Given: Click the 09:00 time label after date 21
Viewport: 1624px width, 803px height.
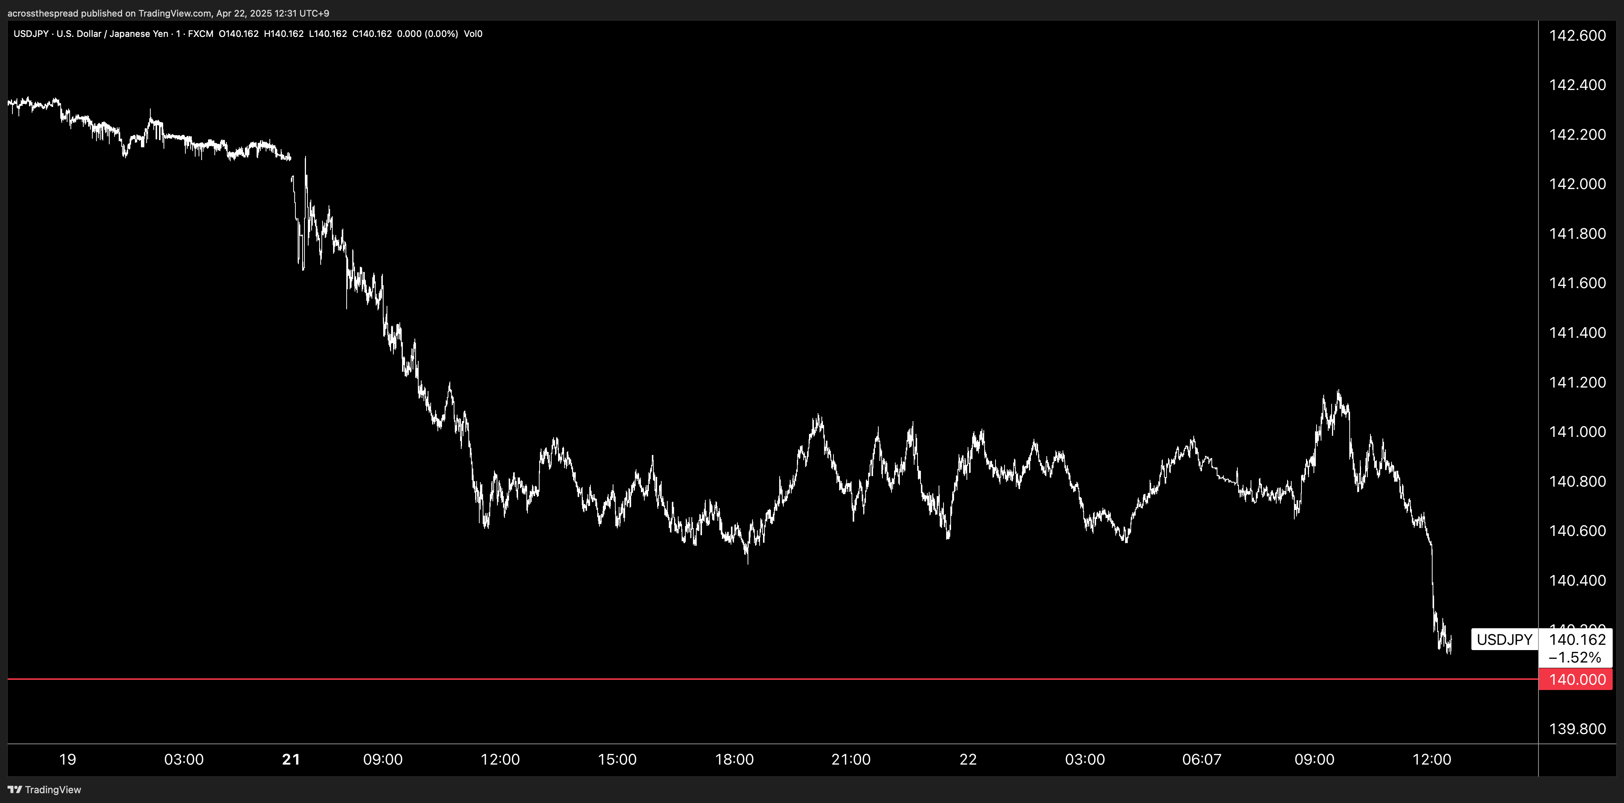Looking at the screenshot, I should coord(383,760).
